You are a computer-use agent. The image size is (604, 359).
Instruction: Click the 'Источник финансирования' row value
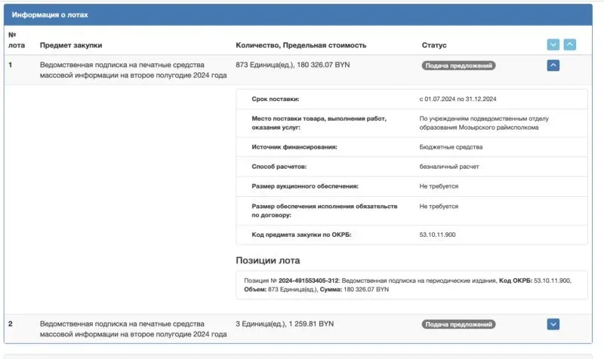tap(451, 147)
